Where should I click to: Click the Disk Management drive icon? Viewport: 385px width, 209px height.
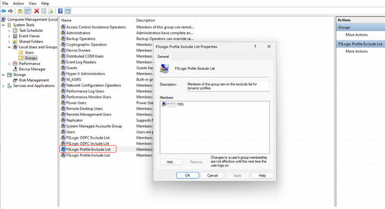pyautogui.click(x=15, y=80)
